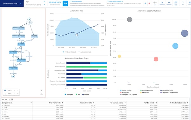Click the connections percentage icon showing 50 %

(x=5, y=94)
